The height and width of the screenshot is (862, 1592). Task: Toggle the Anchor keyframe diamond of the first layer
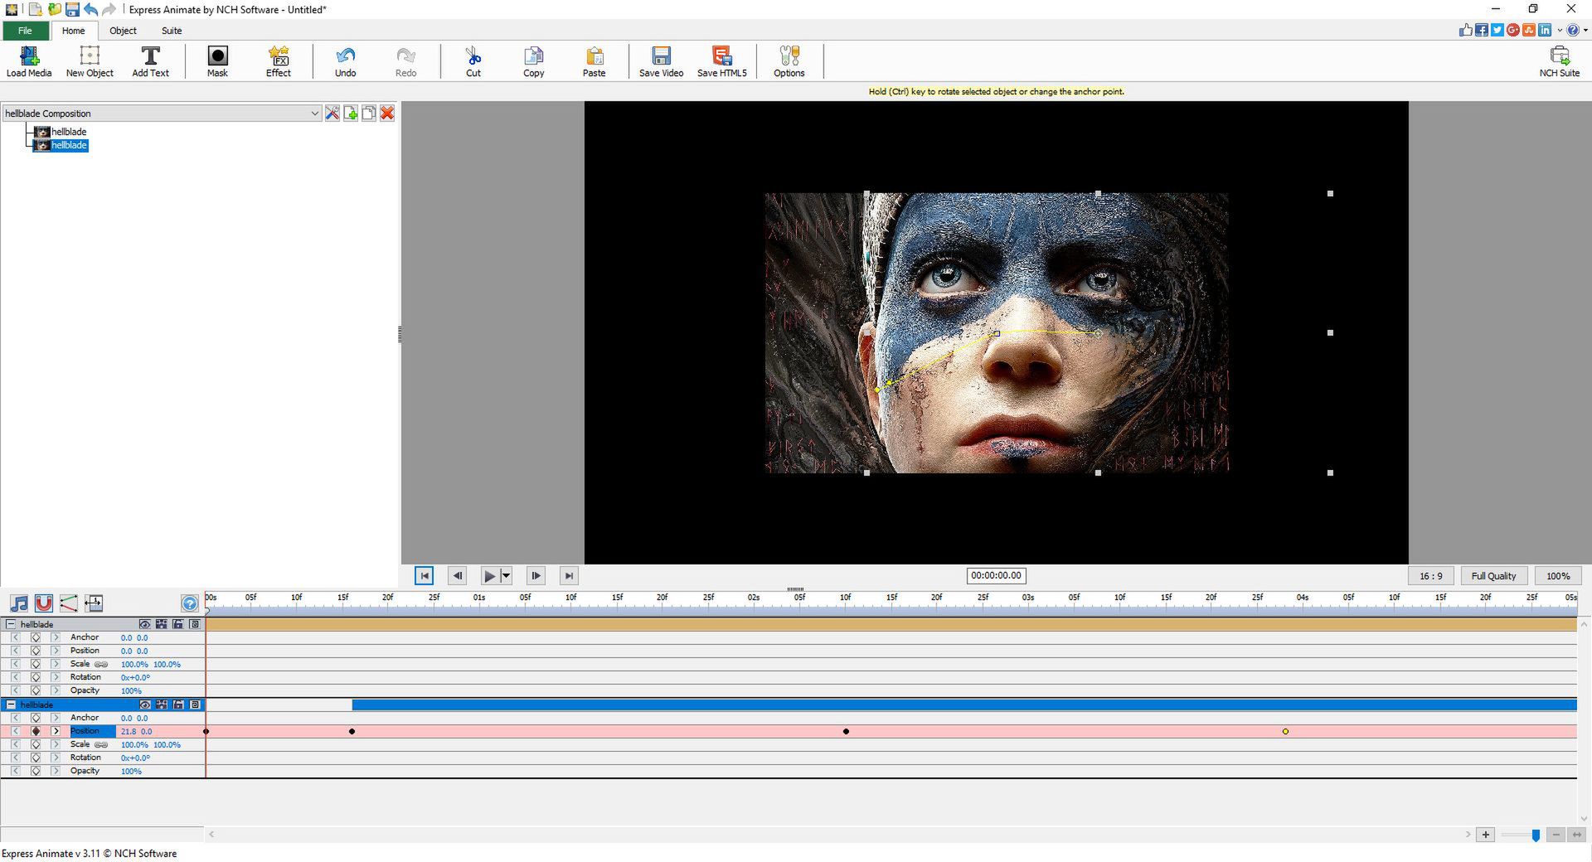tap(36, 637)
